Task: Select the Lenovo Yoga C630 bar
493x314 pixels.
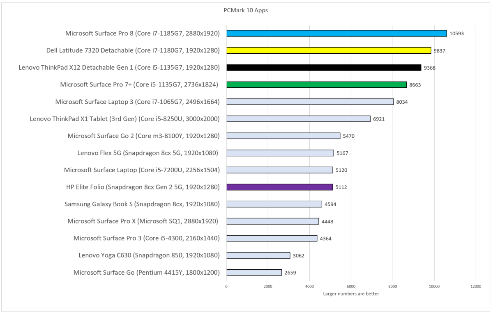Action: click(x=258, y=255)
